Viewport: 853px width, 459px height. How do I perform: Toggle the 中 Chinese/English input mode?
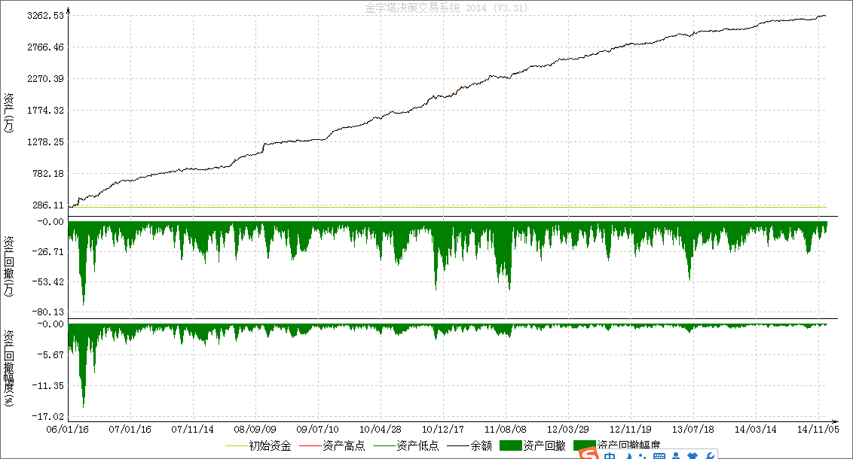609,455
